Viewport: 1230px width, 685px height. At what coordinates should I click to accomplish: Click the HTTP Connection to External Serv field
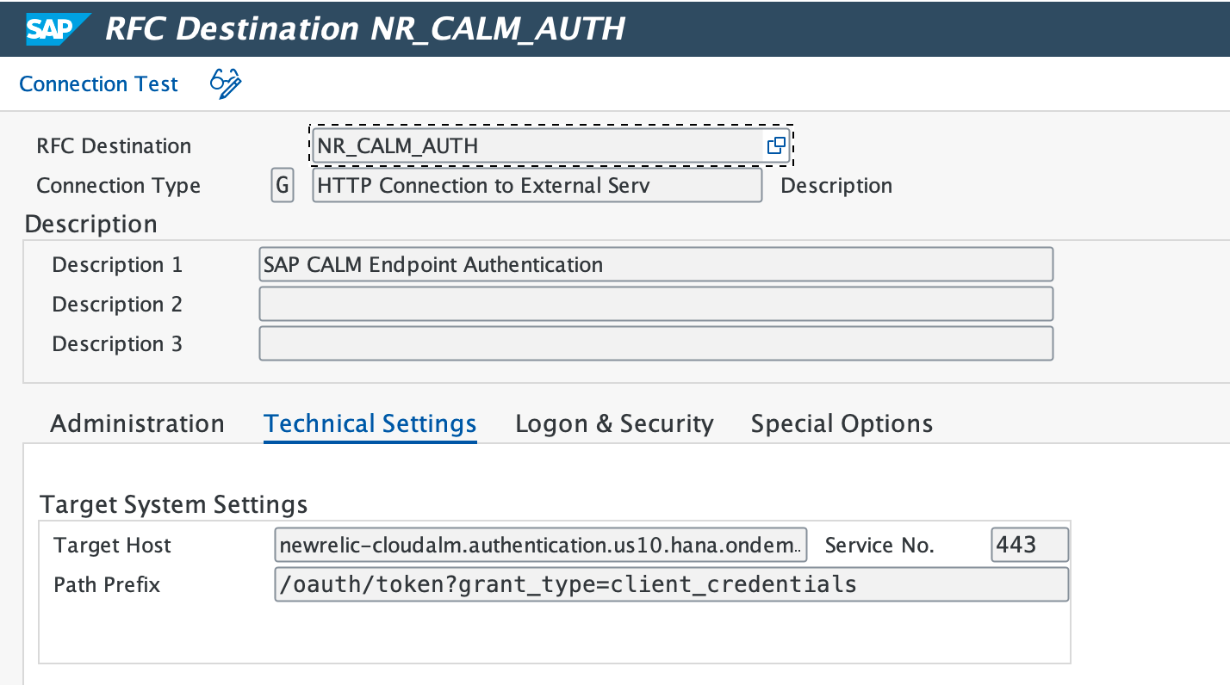coord(536,185)
